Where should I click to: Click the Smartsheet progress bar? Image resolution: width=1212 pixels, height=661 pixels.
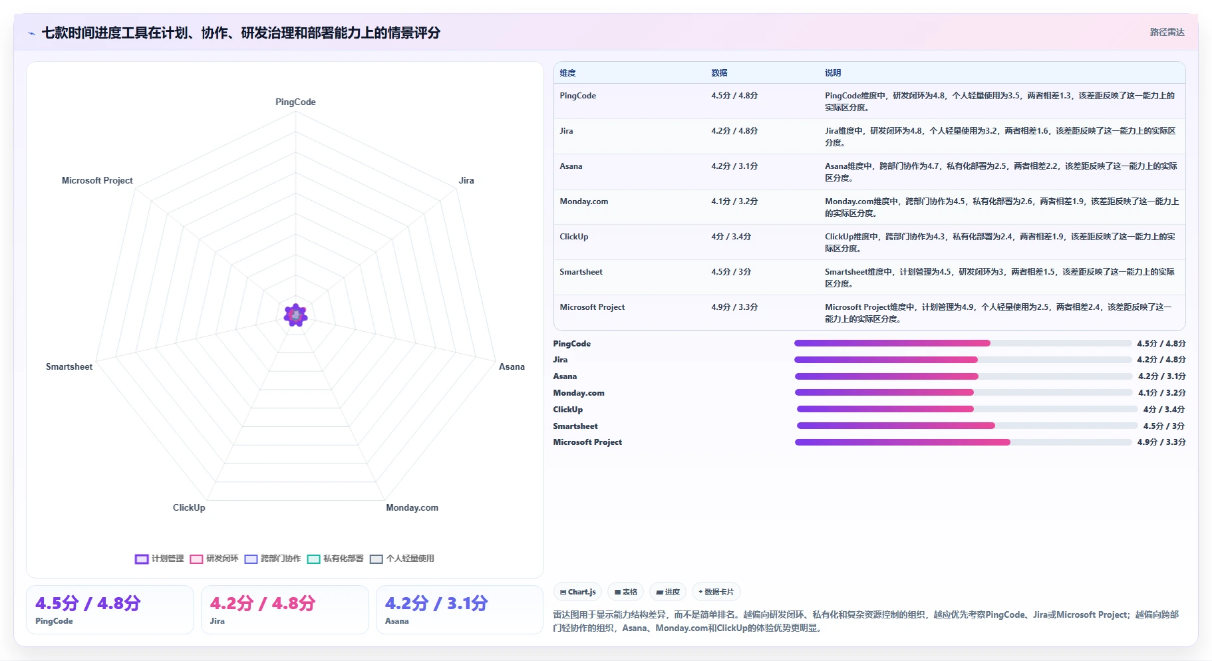point(967,426)
